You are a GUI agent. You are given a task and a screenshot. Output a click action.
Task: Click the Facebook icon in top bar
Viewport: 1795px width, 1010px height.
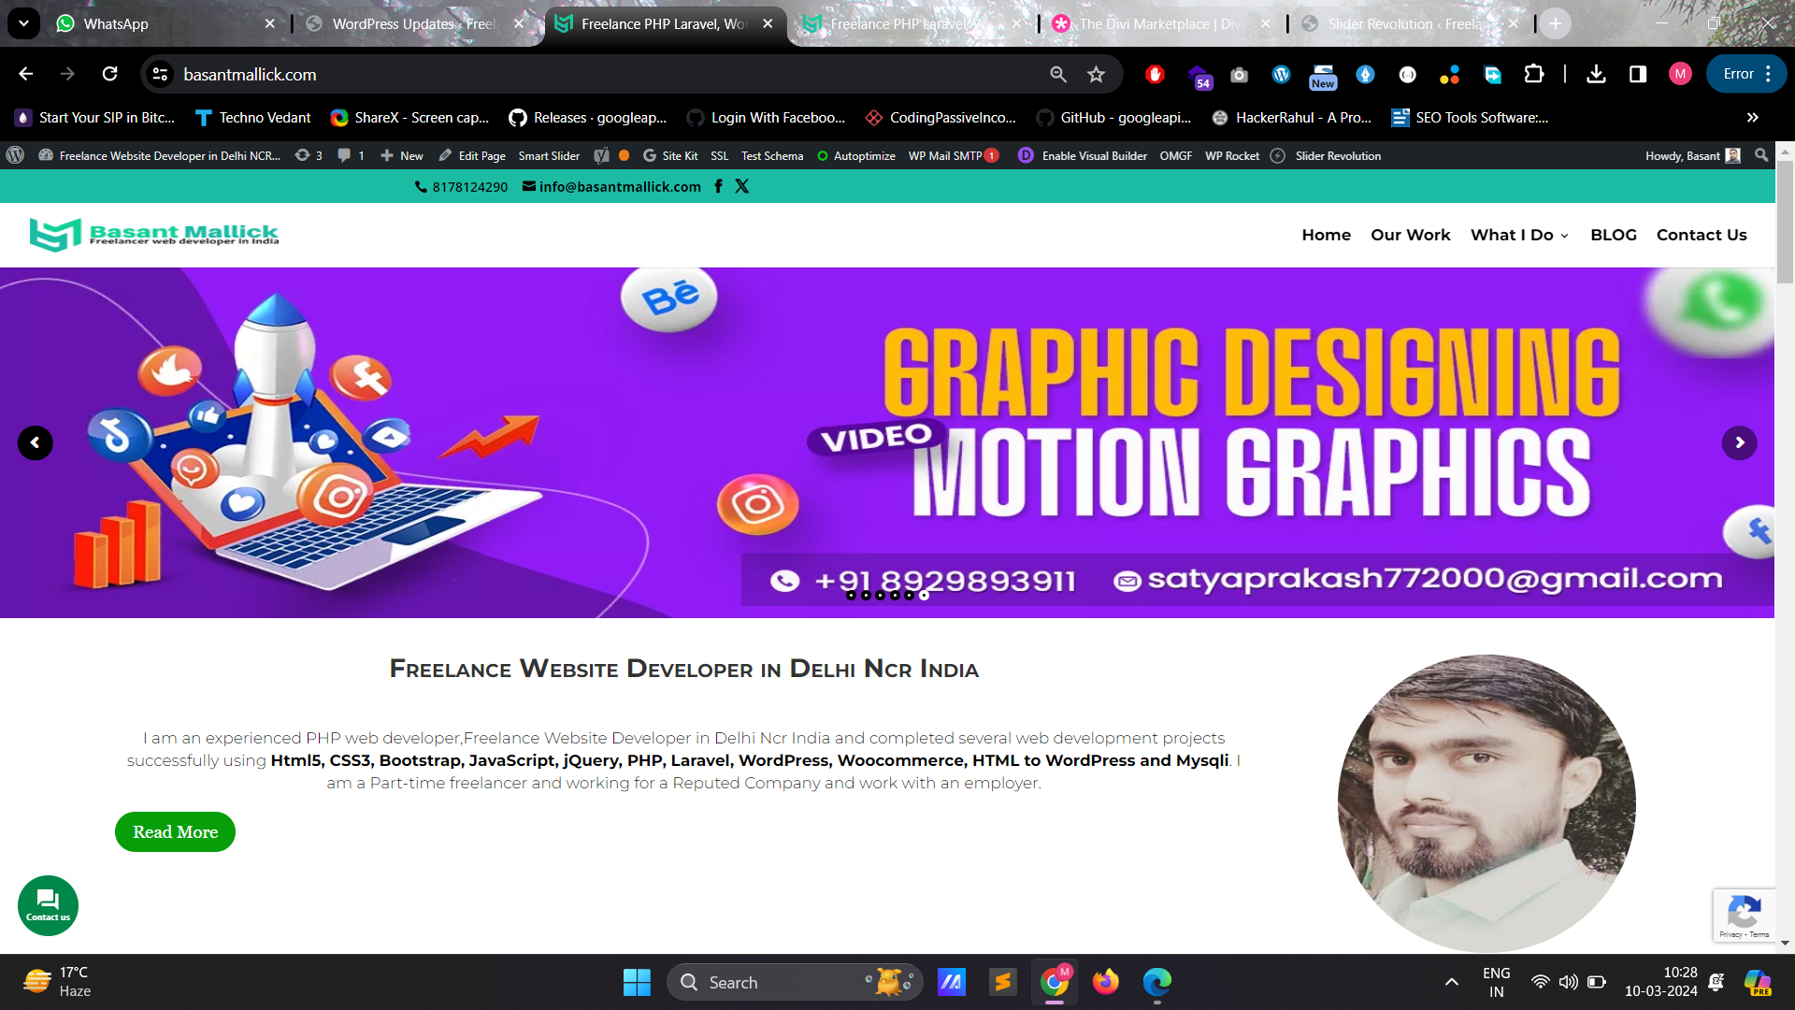[x=718, y=186]
